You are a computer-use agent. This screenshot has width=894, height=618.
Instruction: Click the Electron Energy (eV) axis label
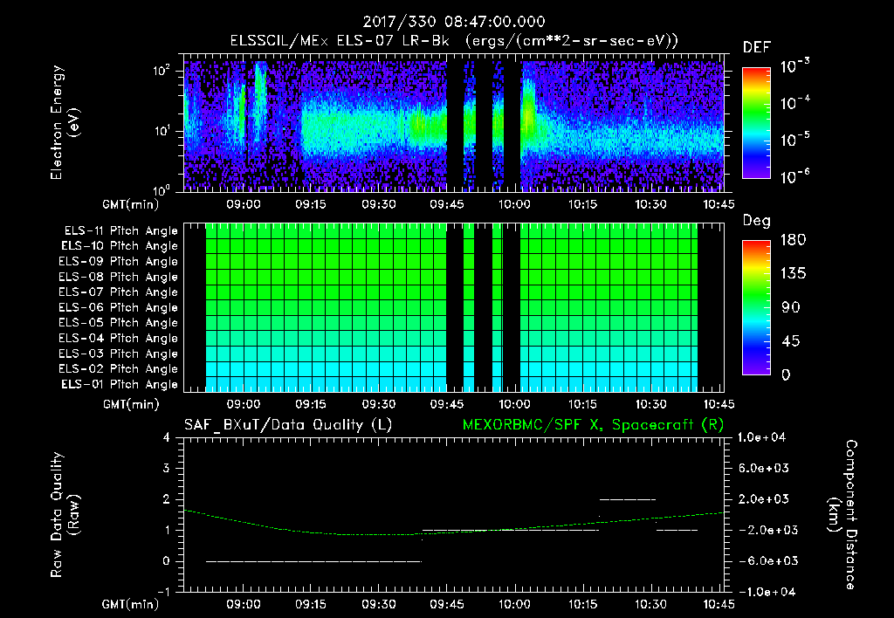click(x=65, y=123)
